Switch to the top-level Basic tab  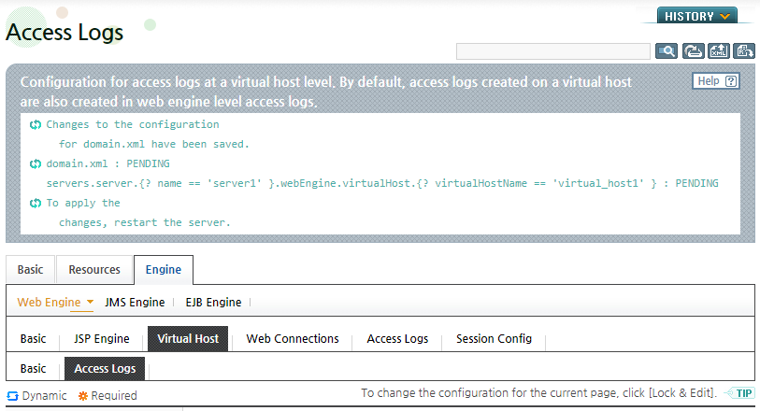point(30,270)
